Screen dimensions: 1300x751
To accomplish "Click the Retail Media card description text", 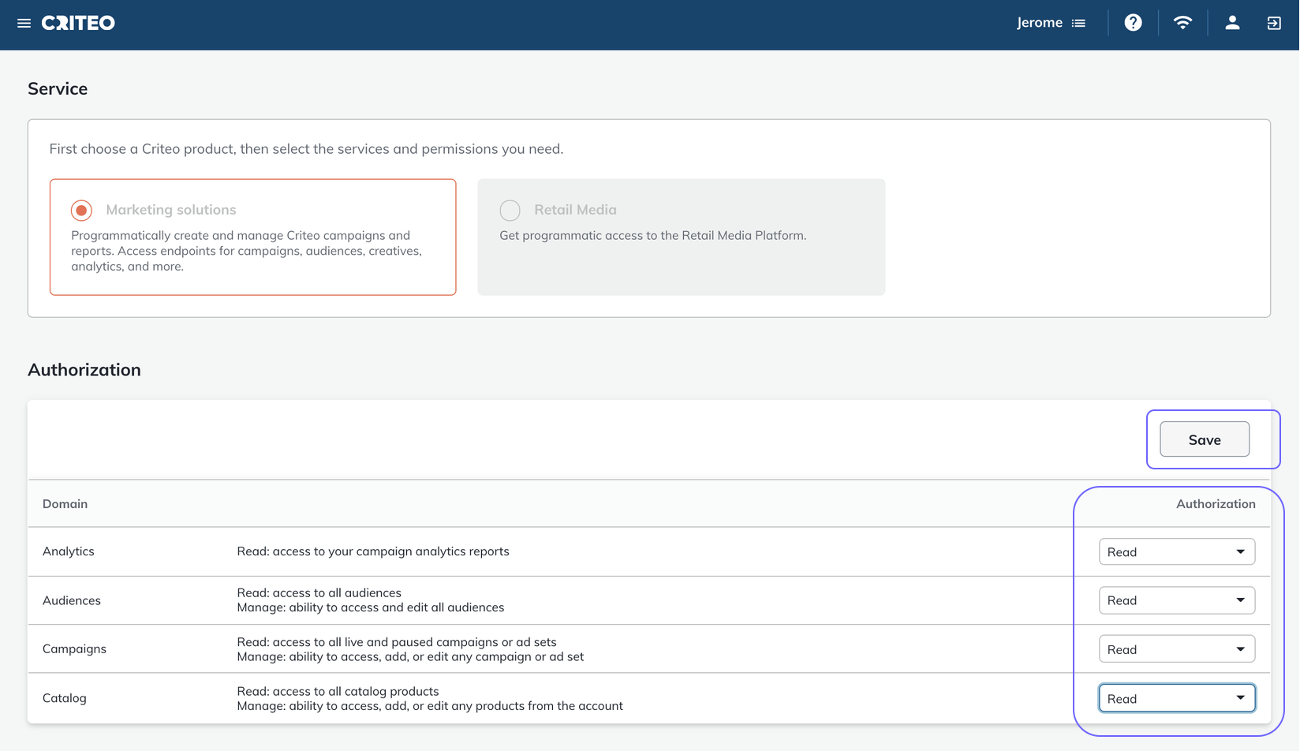I will [652, 235].
